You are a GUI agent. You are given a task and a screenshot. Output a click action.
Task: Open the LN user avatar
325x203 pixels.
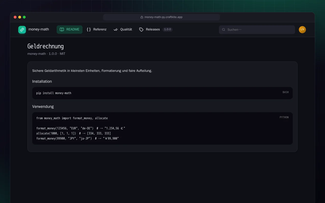tap(302, 30)
